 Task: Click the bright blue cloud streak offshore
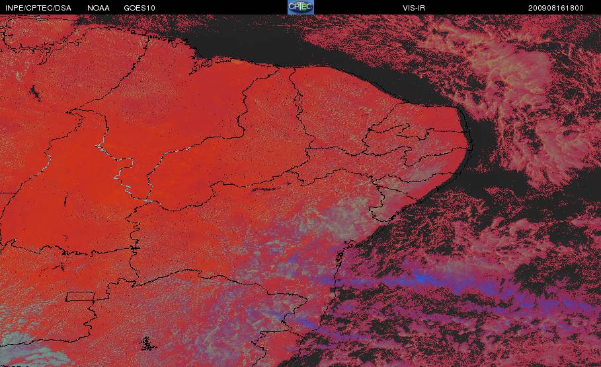coord(422,278)
